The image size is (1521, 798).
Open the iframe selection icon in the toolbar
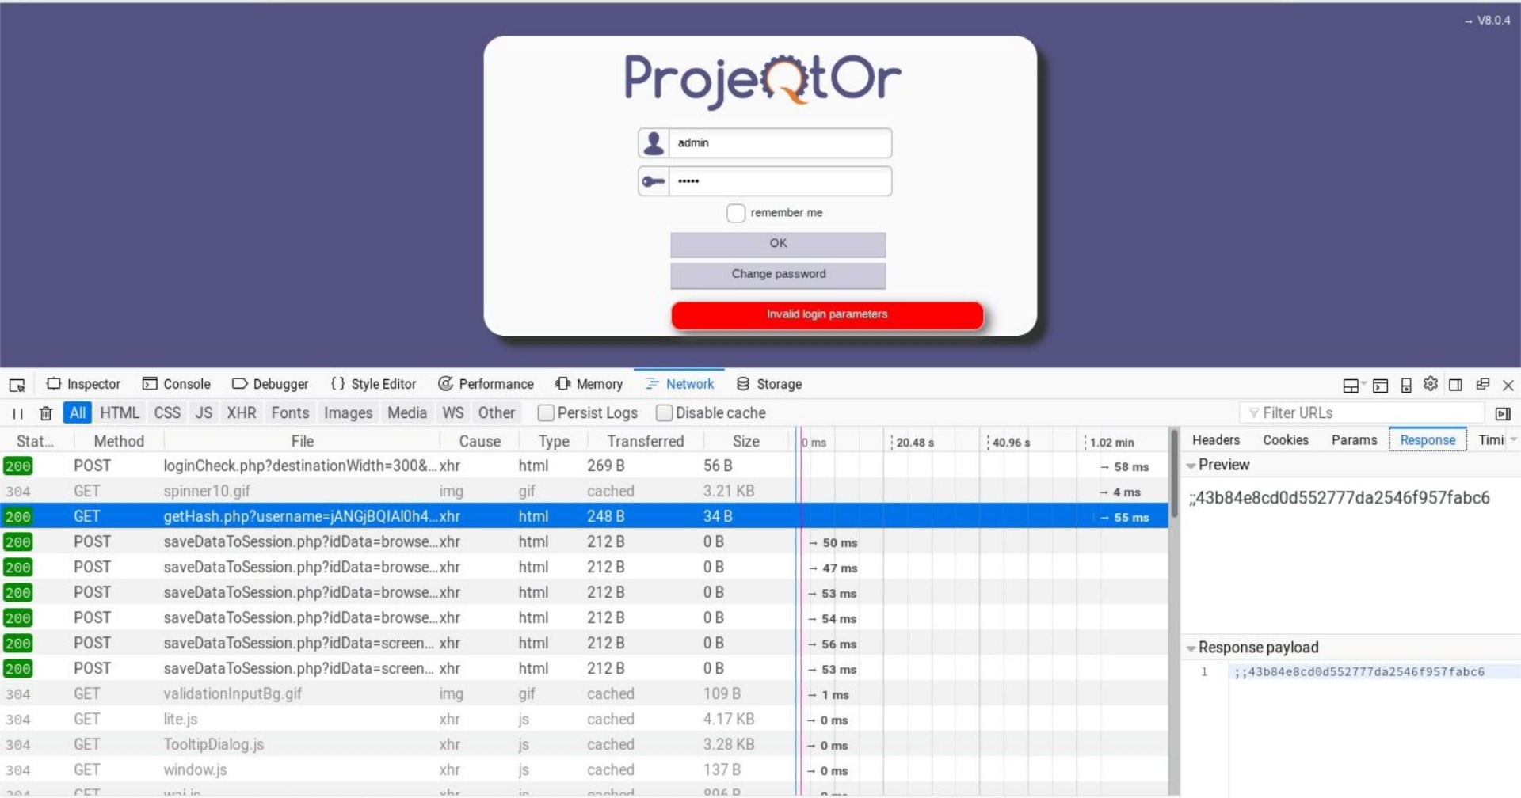pyautogui.click(x=1351, y=386)
